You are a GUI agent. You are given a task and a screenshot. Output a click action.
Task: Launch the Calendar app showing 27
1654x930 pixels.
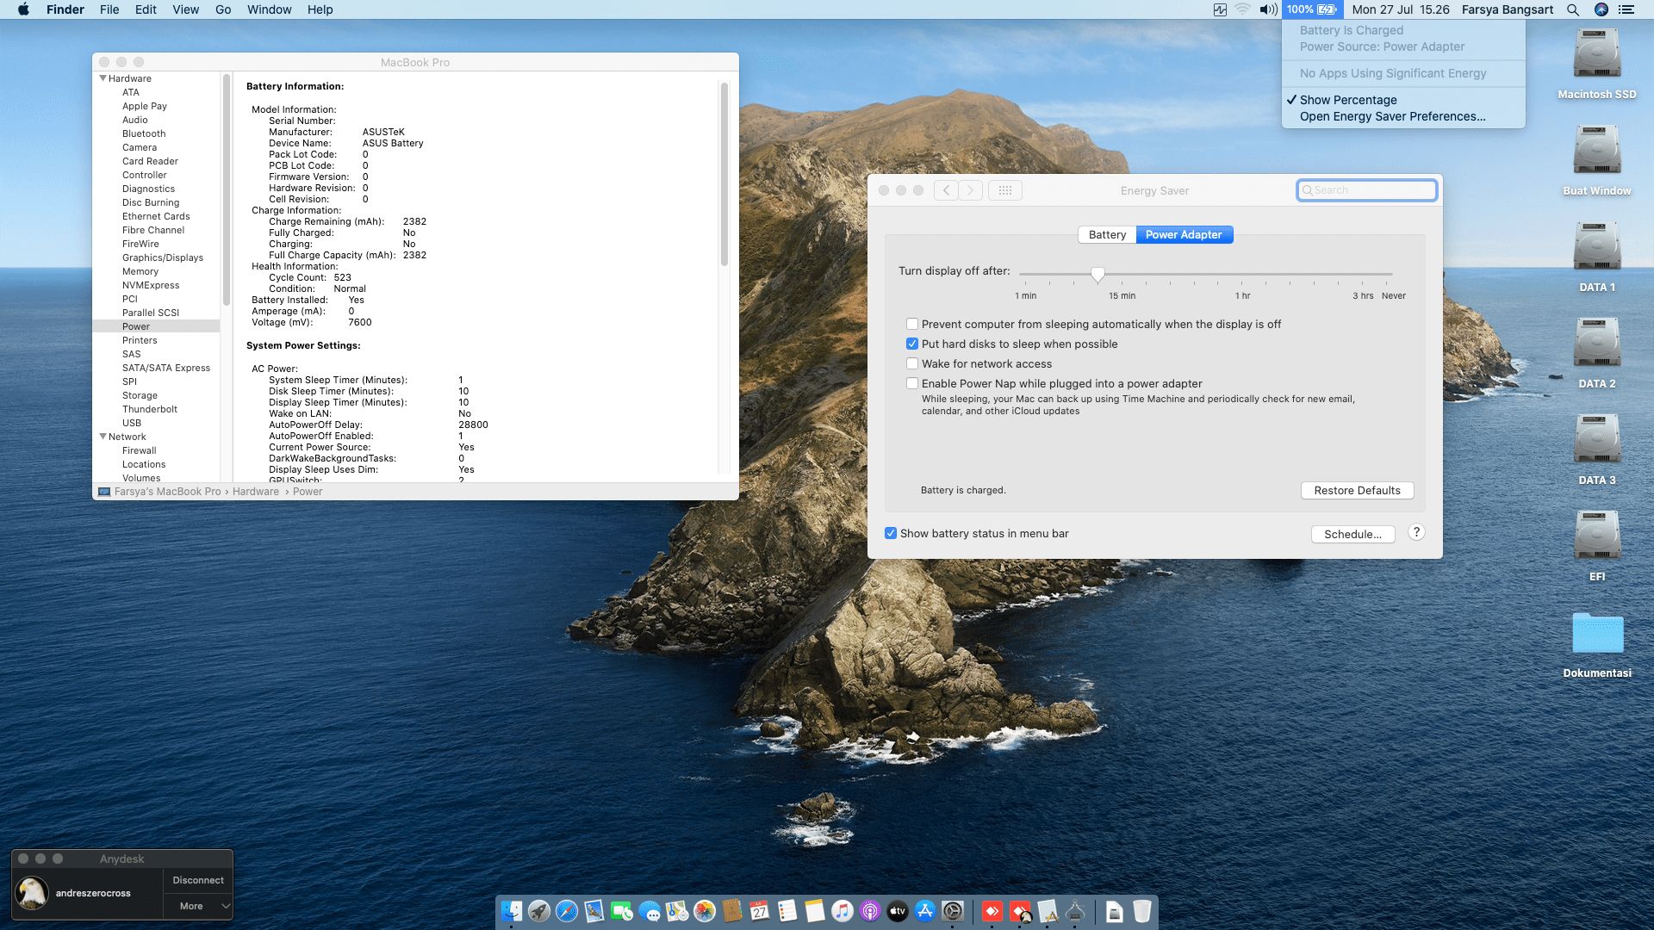pos(759,913)
